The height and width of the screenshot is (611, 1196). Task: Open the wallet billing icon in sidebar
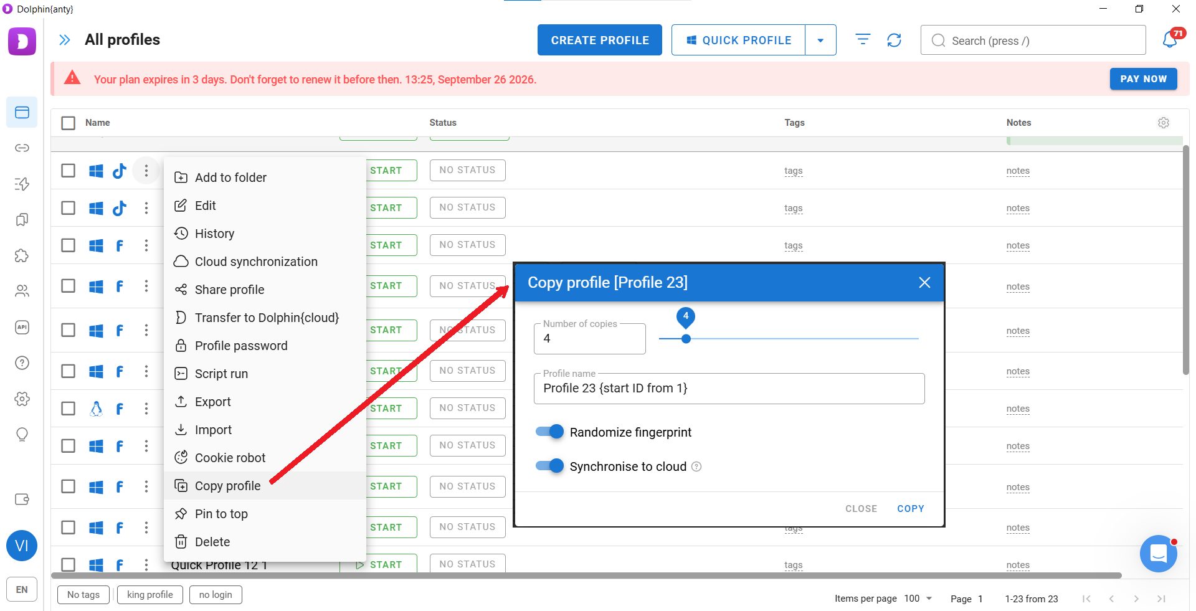click(22, 499)
